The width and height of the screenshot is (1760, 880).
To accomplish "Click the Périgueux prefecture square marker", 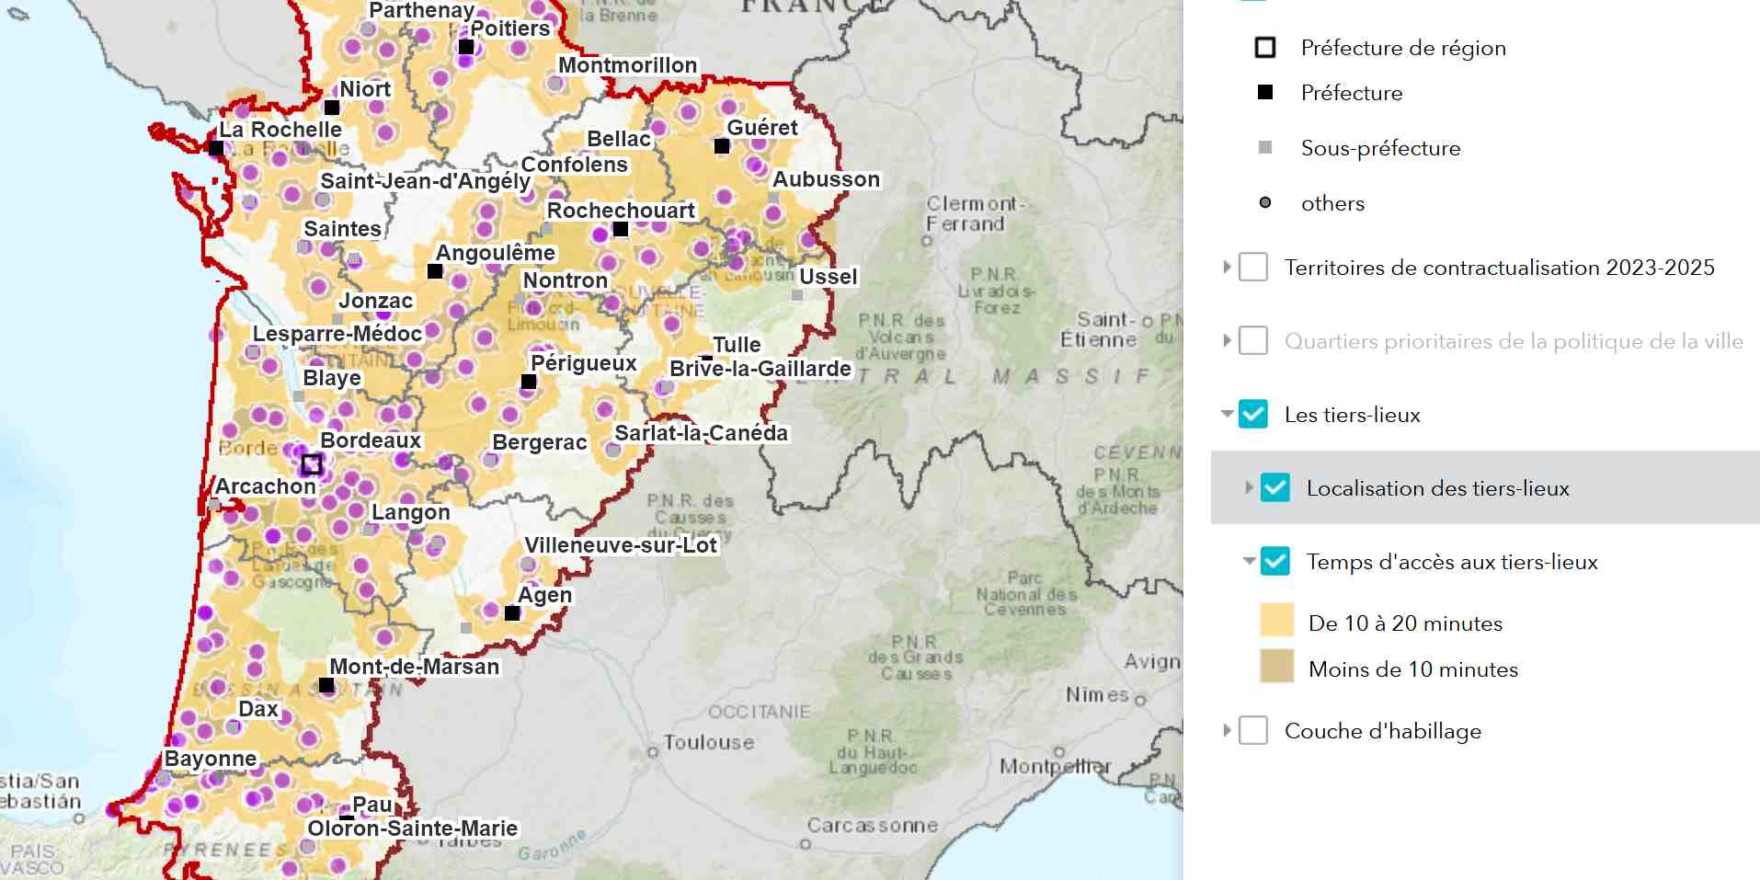I will click(x=529, y=382).
